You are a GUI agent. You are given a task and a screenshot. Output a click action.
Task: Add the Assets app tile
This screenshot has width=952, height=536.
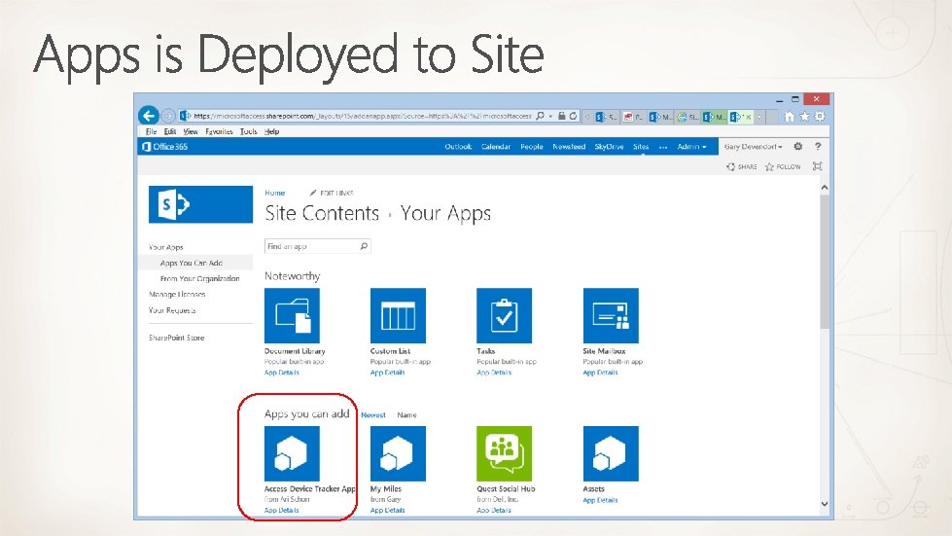coord(610,453)
